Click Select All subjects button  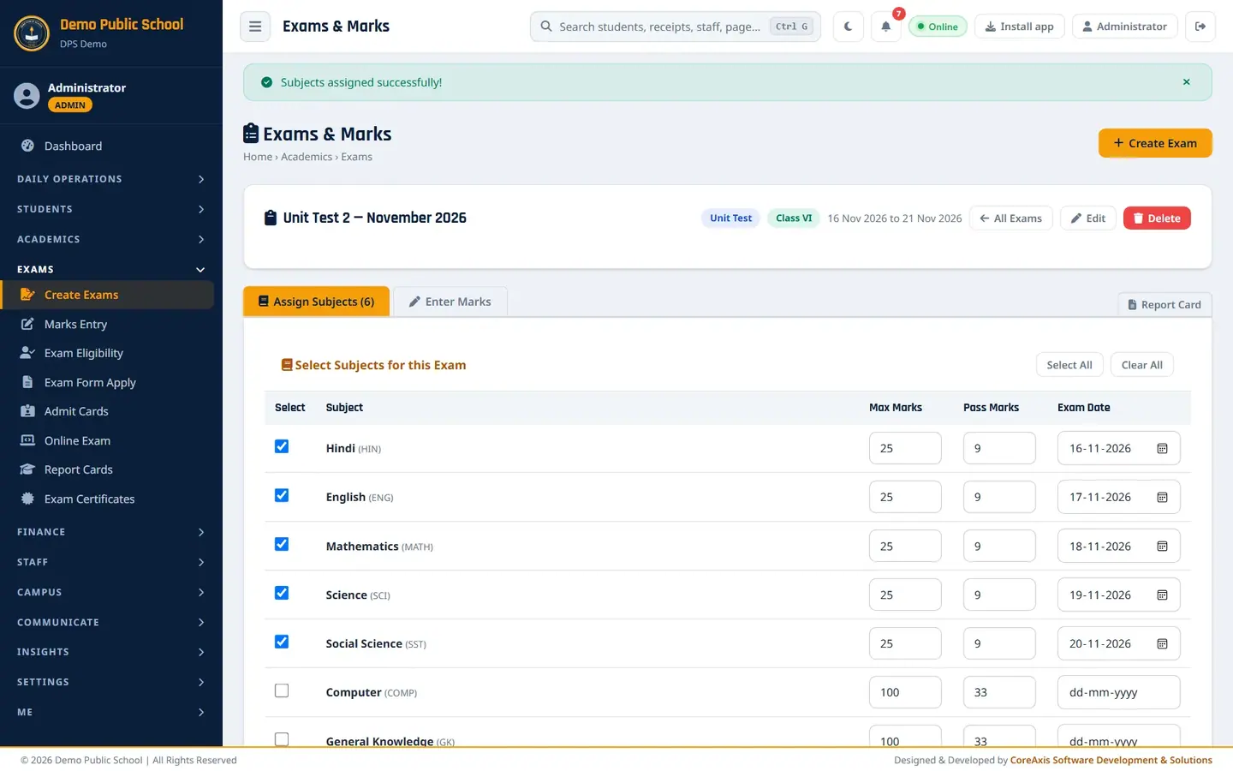tap(1069, 365)
